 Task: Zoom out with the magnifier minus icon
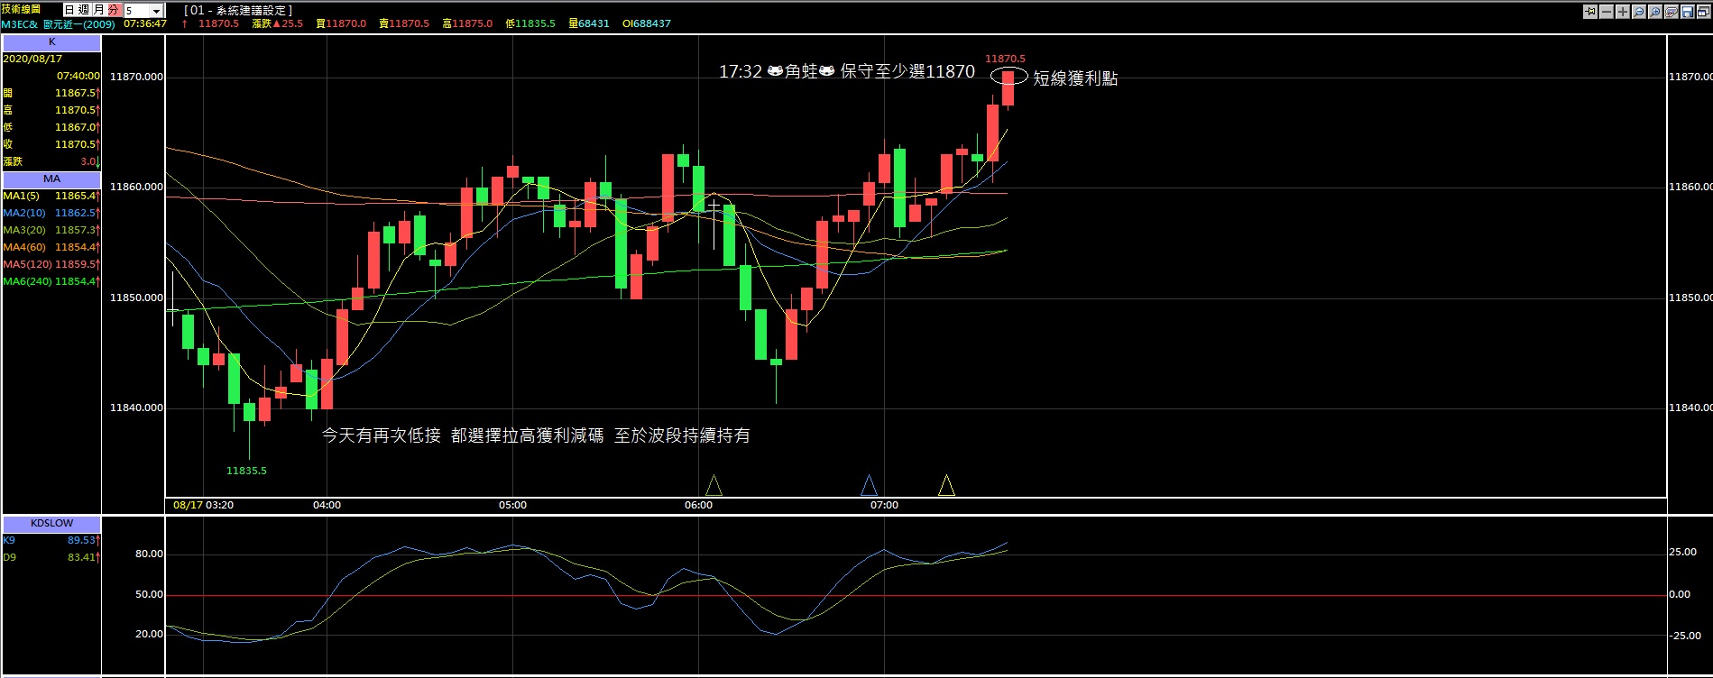coord(1639,12)
